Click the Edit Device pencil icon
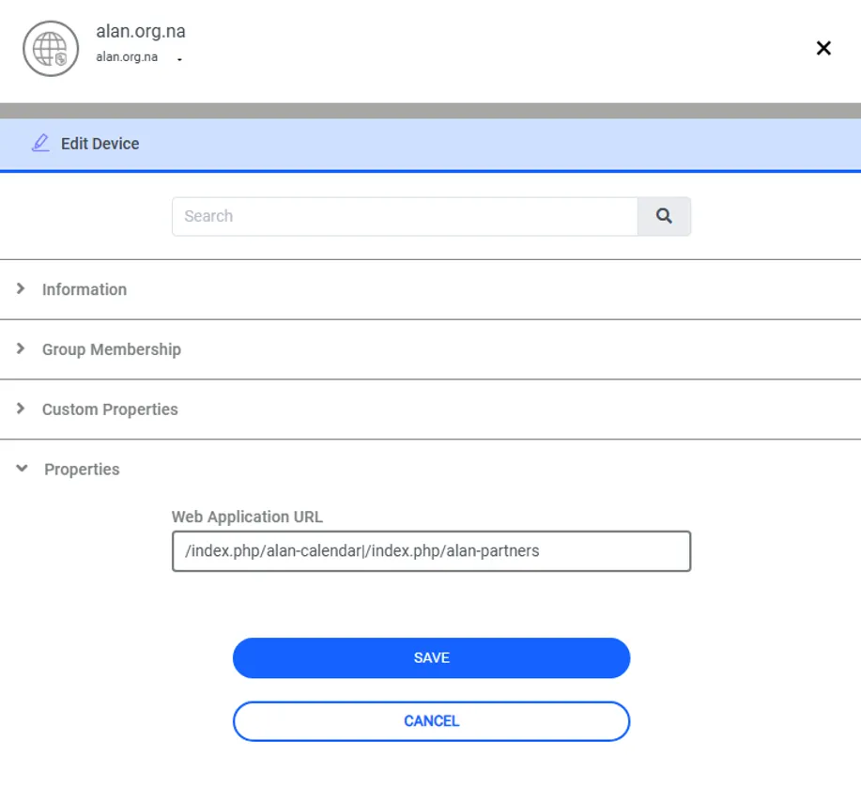Image resolution: width=861 pixels, height=787 pixels. click(x=40, y=143)
